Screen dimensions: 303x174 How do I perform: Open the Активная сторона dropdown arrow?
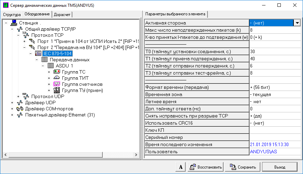(x=297, y=23)
